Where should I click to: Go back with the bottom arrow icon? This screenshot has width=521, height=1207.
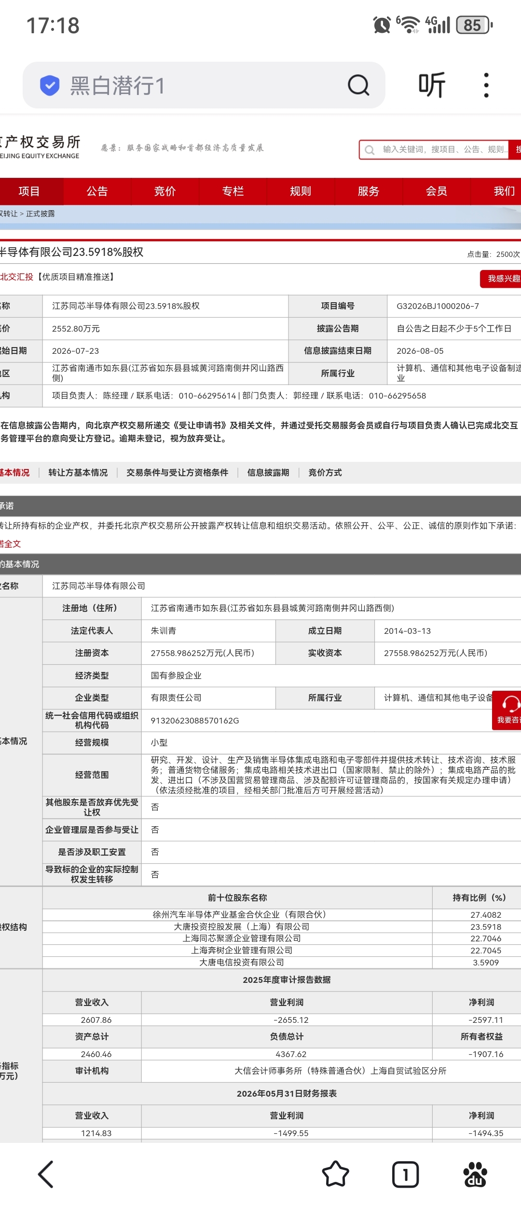46,1174
